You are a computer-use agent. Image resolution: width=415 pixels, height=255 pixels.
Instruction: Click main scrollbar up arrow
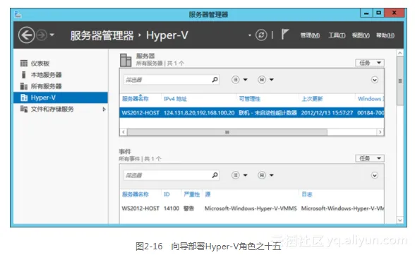click(400, 53)
